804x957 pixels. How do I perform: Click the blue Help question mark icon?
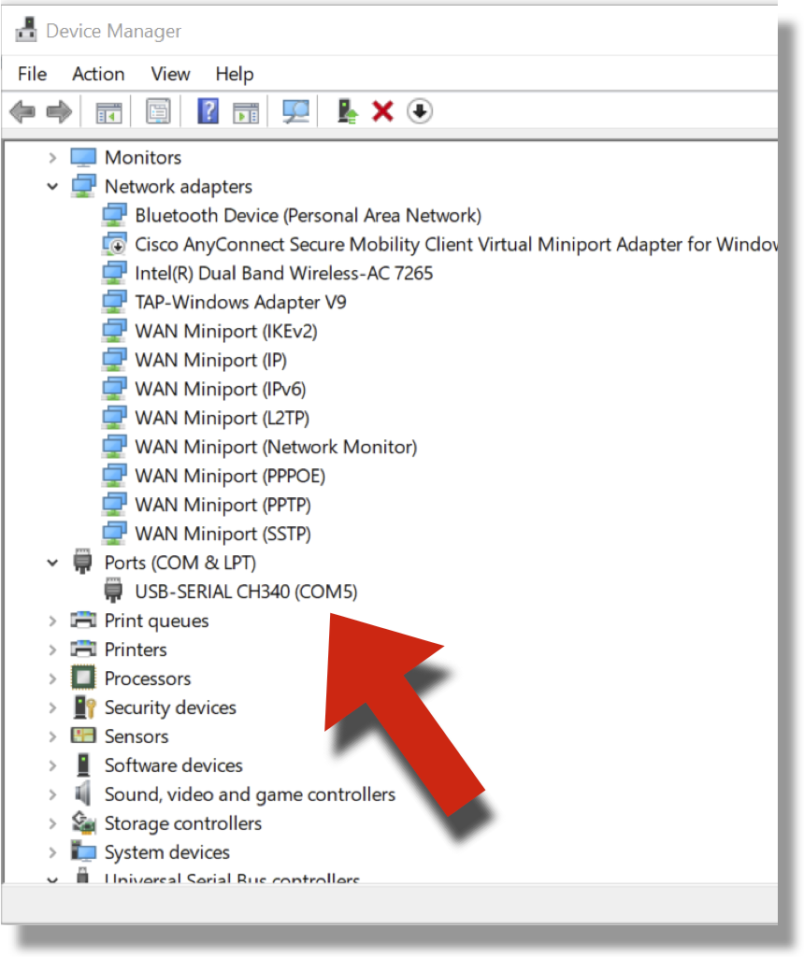208,112
